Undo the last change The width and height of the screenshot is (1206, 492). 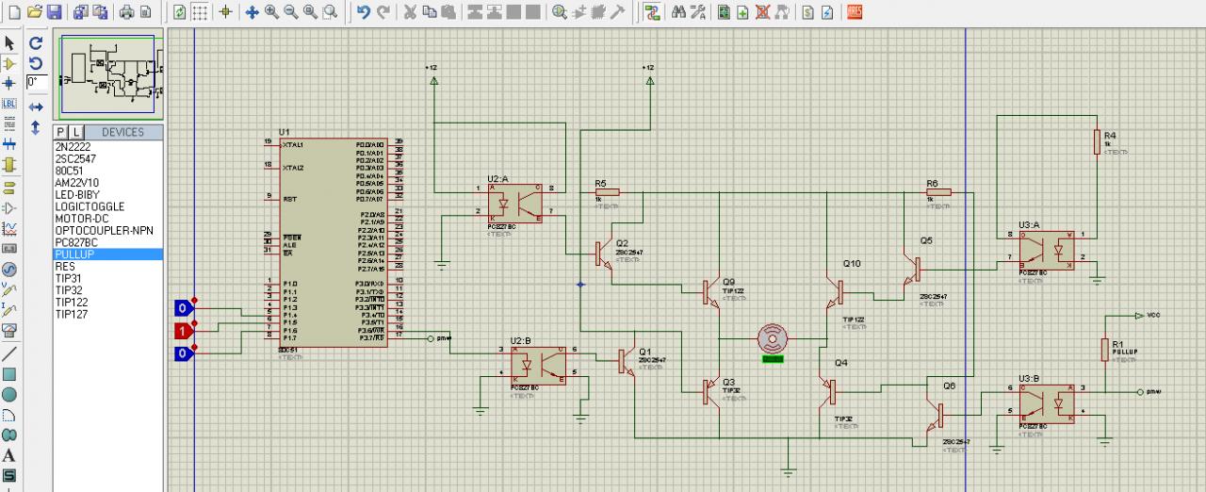pos(364,12)
